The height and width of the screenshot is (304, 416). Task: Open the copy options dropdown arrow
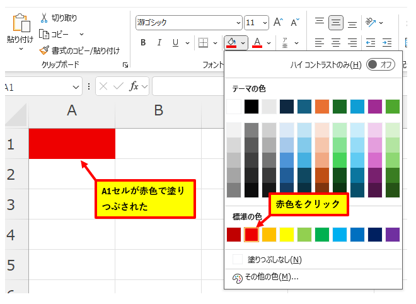(82, 34)
